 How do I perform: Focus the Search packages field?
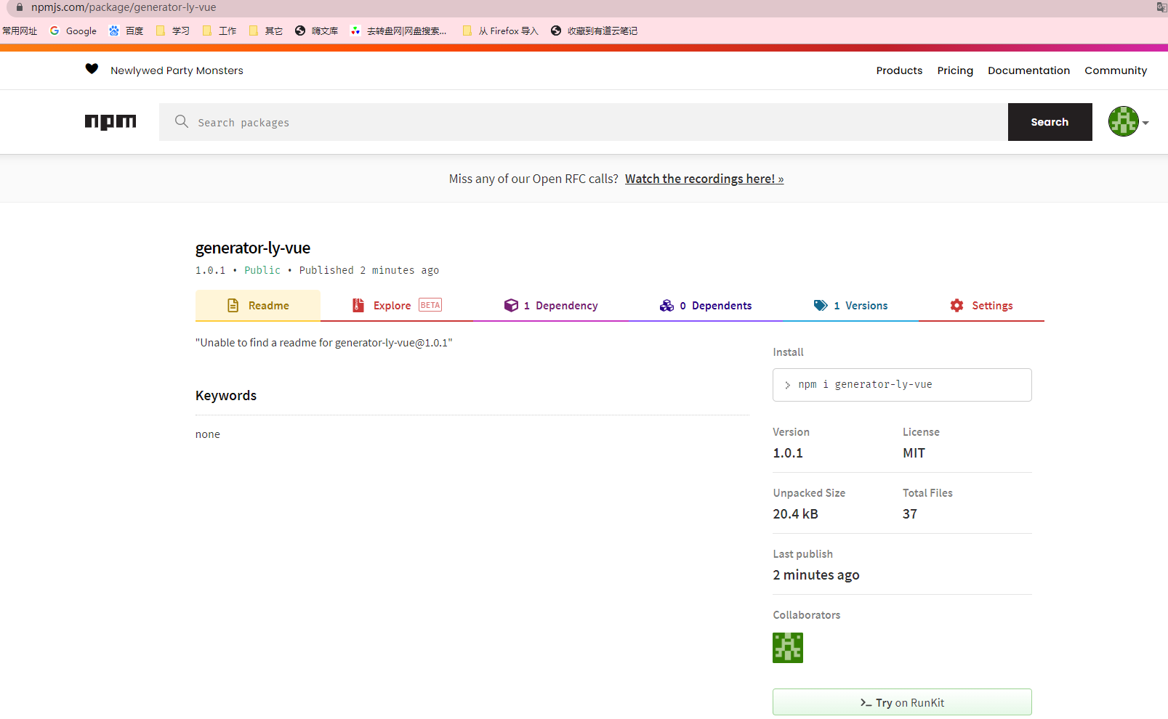pos(584,122)
